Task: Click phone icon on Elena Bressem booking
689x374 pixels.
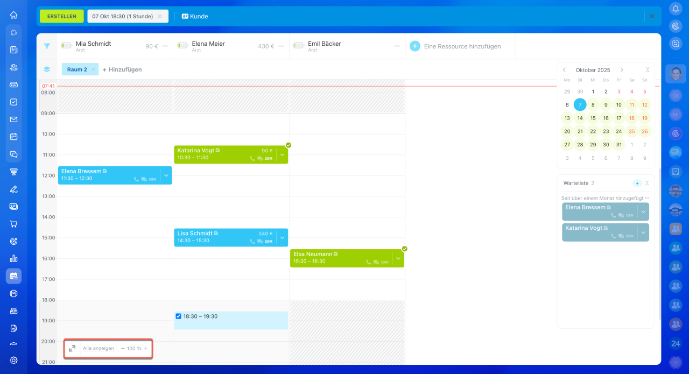Action: point(136,179)
